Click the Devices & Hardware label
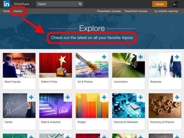 point(126,122)
